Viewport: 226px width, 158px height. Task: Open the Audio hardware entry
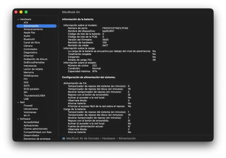coord(27,36)
